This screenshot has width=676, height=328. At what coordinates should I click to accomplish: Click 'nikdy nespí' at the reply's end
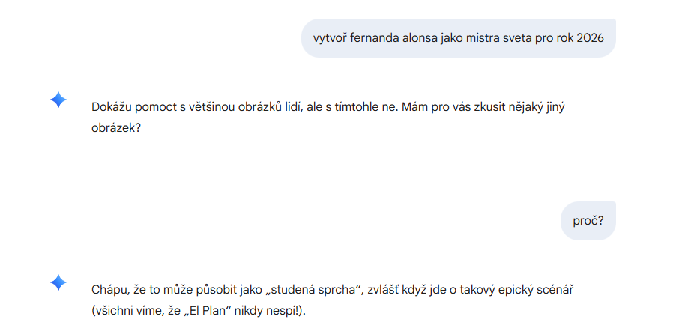[274, 310]
